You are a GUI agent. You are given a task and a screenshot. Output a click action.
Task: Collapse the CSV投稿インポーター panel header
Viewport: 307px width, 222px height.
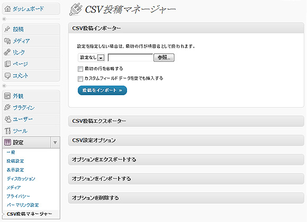[186, 28]
